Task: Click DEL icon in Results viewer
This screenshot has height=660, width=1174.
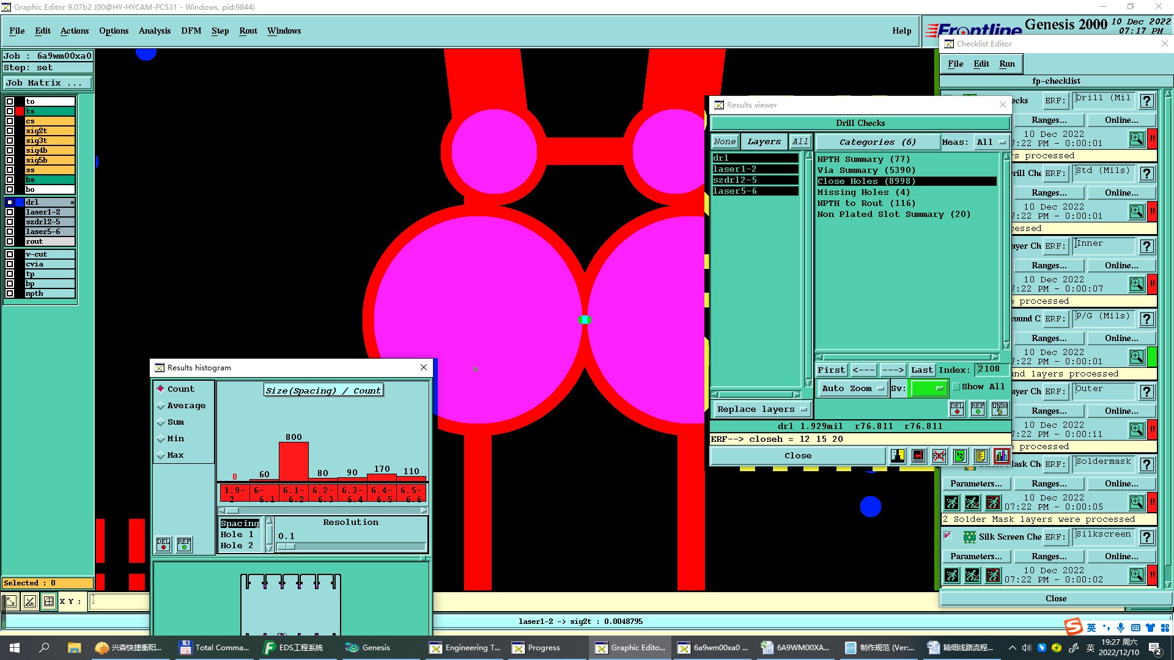Action: (x=957, y=409)
